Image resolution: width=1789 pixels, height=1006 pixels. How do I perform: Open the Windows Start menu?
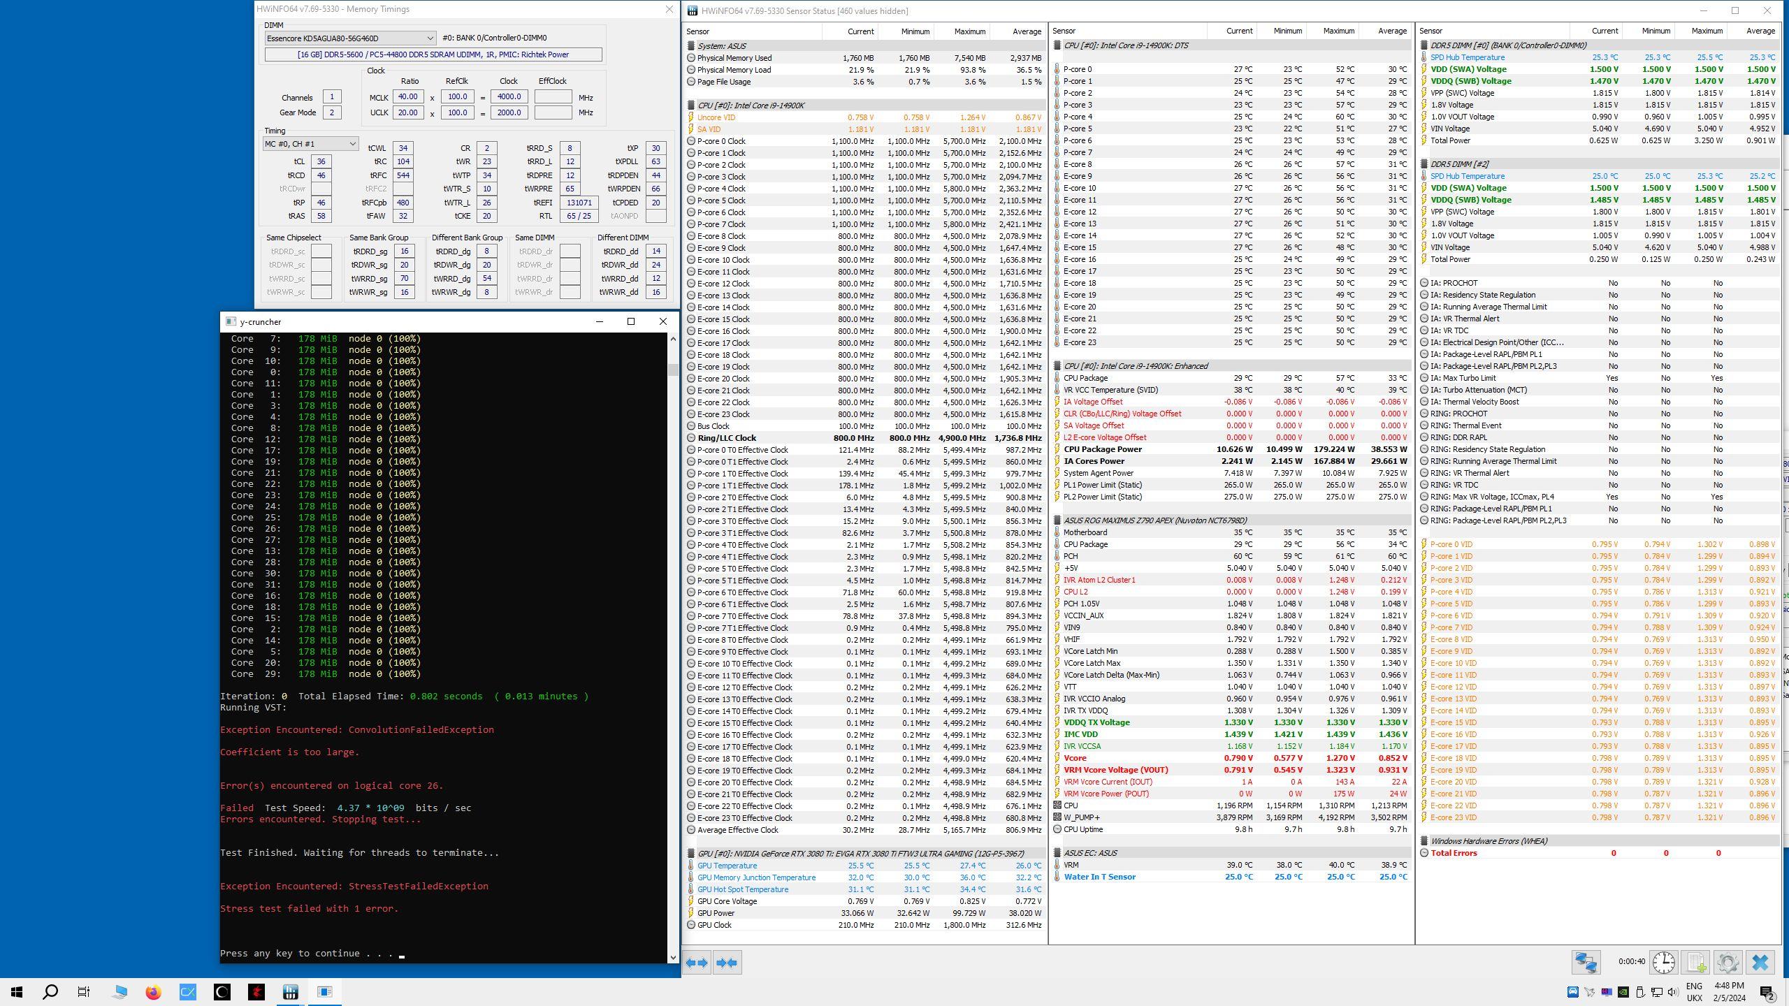(17, 991)
